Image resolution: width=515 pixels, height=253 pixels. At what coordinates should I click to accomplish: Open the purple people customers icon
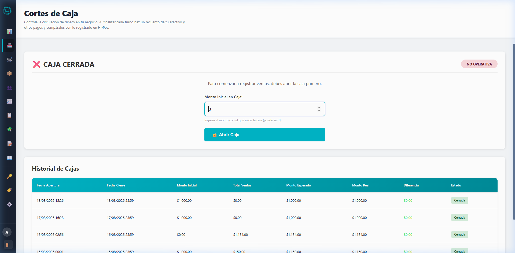point(9,88)
